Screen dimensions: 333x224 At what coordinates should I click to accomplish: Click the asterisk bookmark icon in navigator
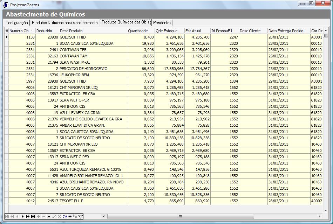click(70, 217)
